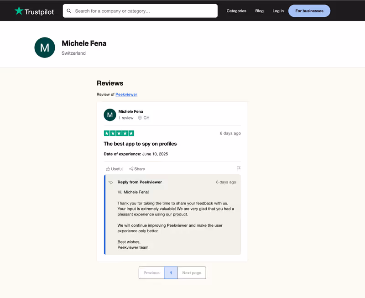
Task: Report the review using the flag icon
Action: click(239, 168)
